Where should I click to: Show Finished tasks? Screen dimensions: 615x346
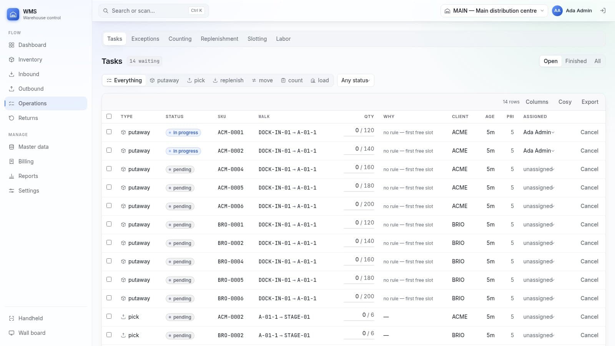pyautogui.click(x=576, y=61)
